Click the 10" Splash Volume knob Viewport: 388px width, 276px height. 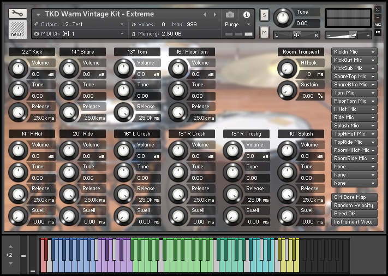[287, 150]
